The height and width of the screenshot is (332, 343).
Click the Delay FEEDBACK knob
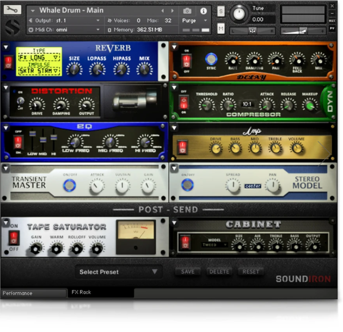tap(297, 59)
